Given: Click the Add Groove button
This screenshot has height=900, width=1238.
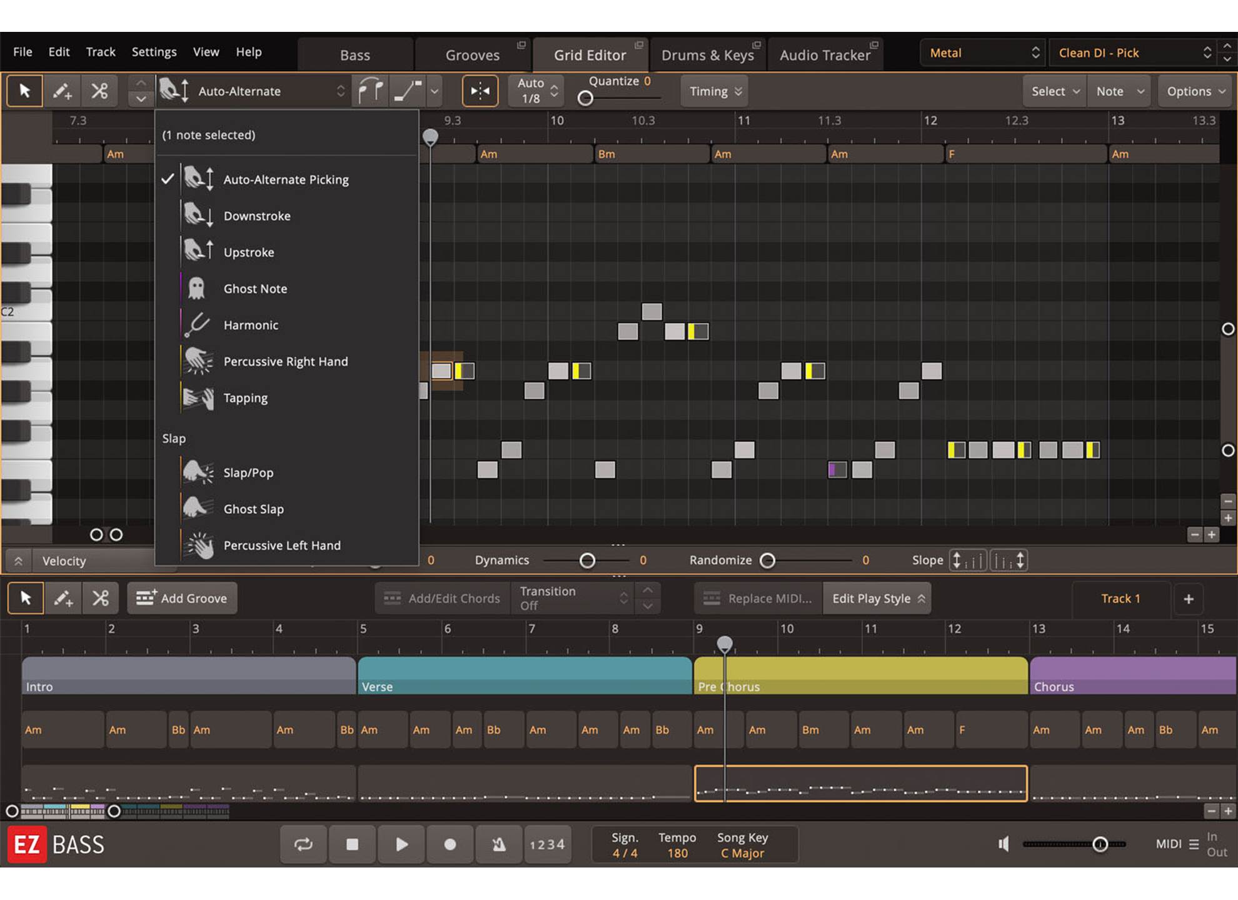Looking at the screenshot, I should (182, 598).
